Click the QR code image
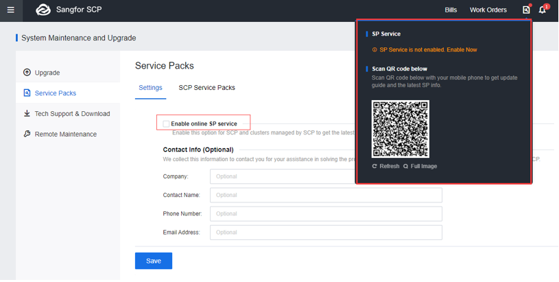 pyautogui.click(x=401, y=129)
